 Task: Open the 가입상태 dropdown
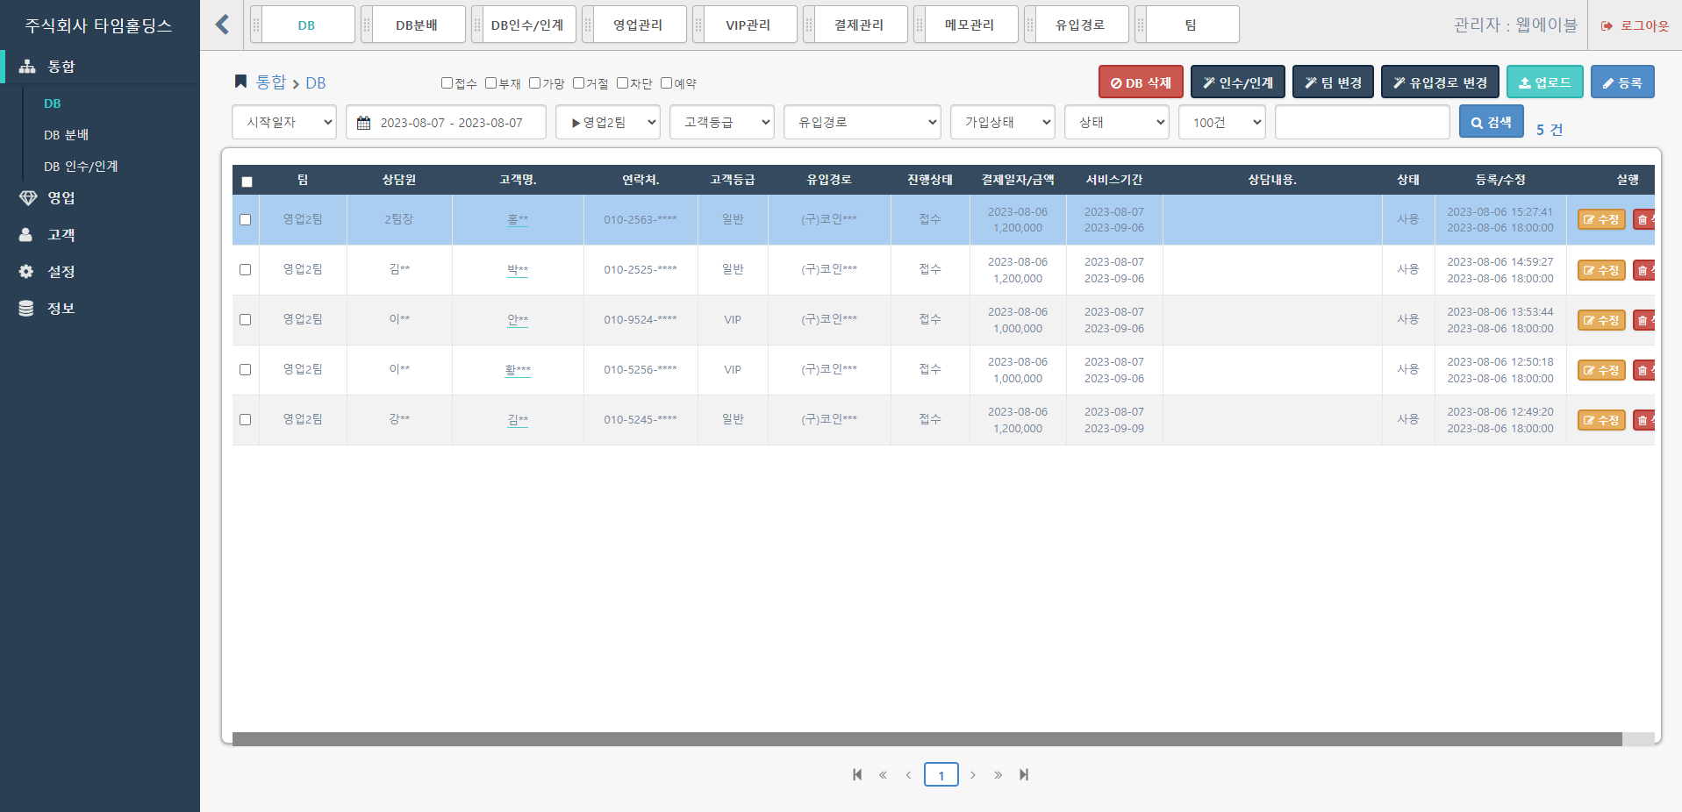pyautogui.click(x=1002, y=122)
